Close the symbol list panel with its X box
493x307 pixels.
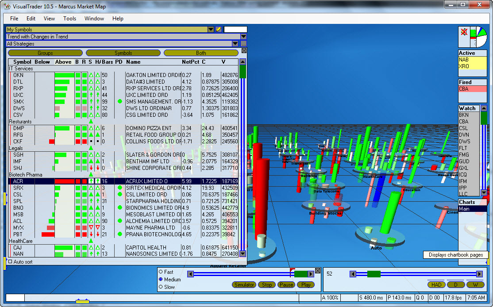(x=244, y=50)
